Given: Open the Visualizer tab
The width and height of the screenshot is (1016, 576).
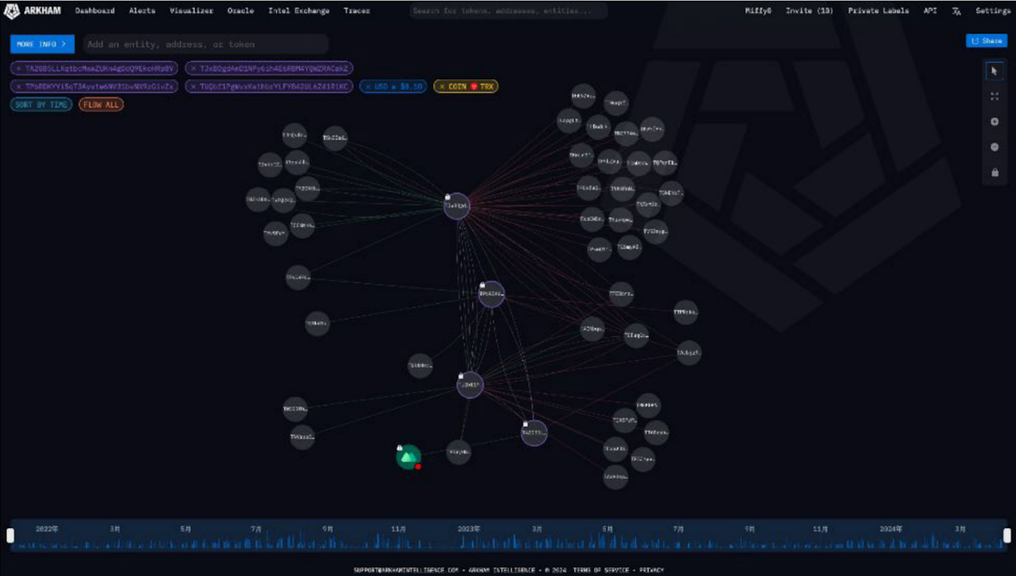Looking at the screenshot, I should [x=191, y=11].
